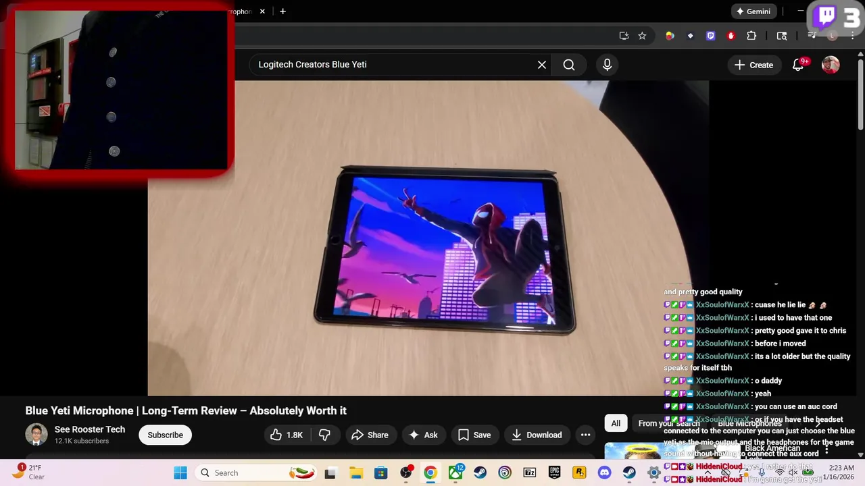
Task: Open Chrome media controls icon
Action: coord(812,36)
